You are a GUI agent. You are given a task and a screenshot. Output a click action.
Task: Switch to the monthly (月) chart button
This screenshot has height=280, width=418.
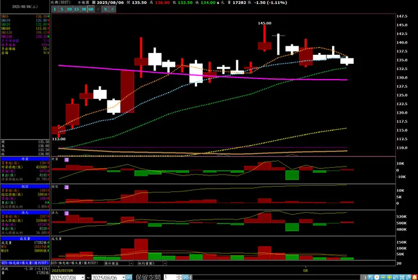tap(112, 9)
